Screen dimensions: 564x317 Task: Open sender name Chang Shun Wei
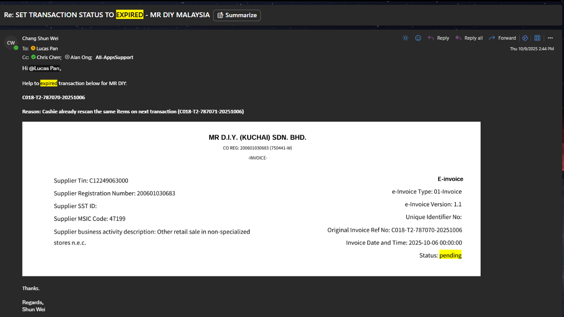40,38
